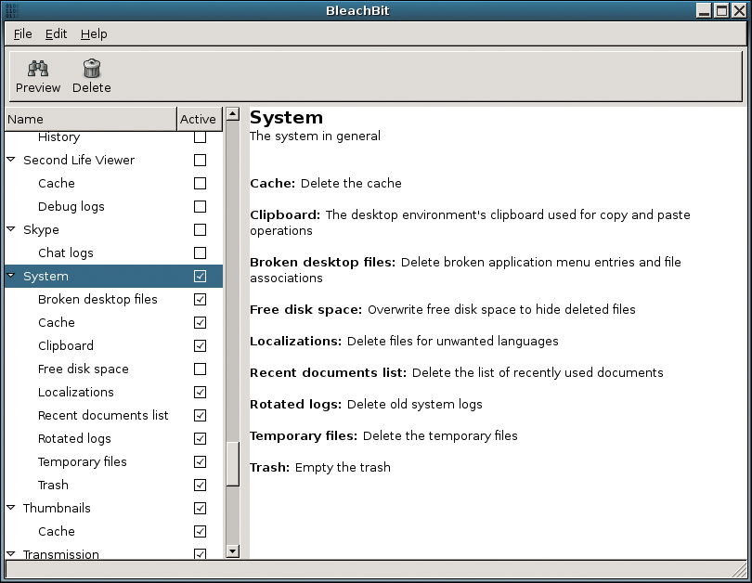Click the cleaner list scrollbar thumb
Screen dimensions: 752x583
coord(233,464)
